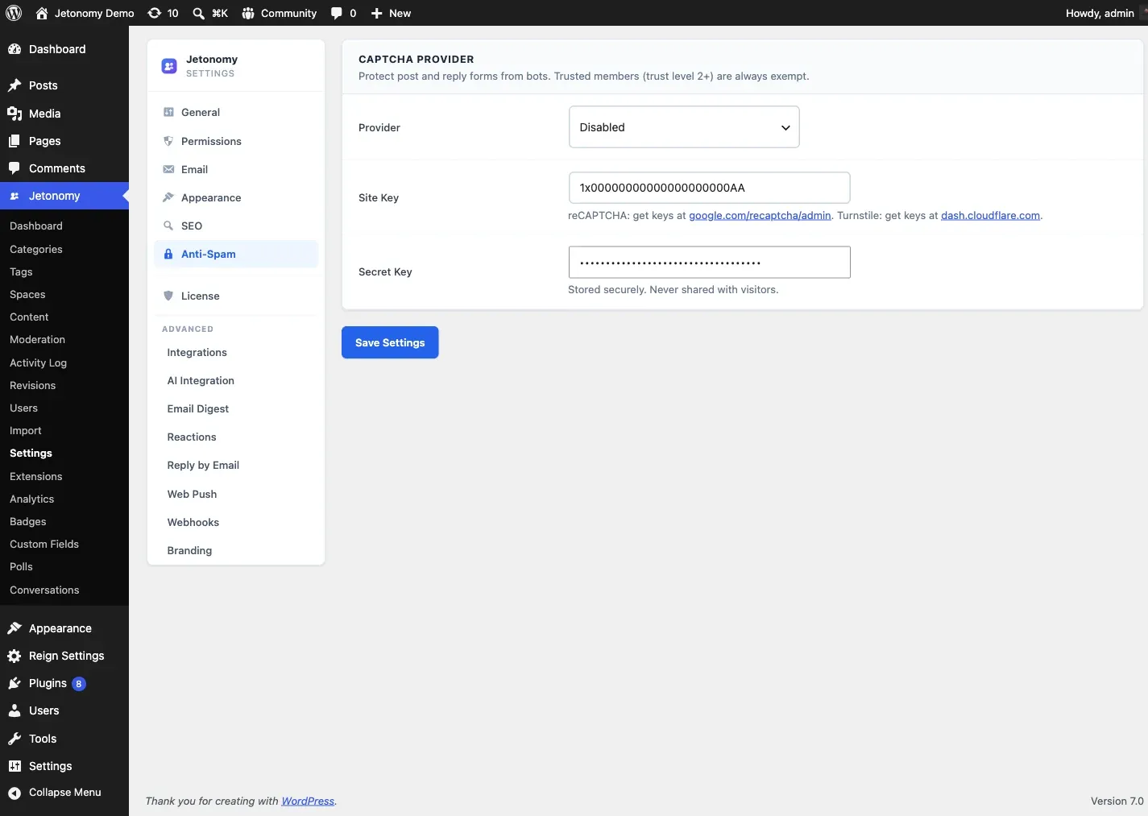The width and height of the screenshot is (1148, 816).
Task: Click the WordPress logo icon
Action: [14, 13]
